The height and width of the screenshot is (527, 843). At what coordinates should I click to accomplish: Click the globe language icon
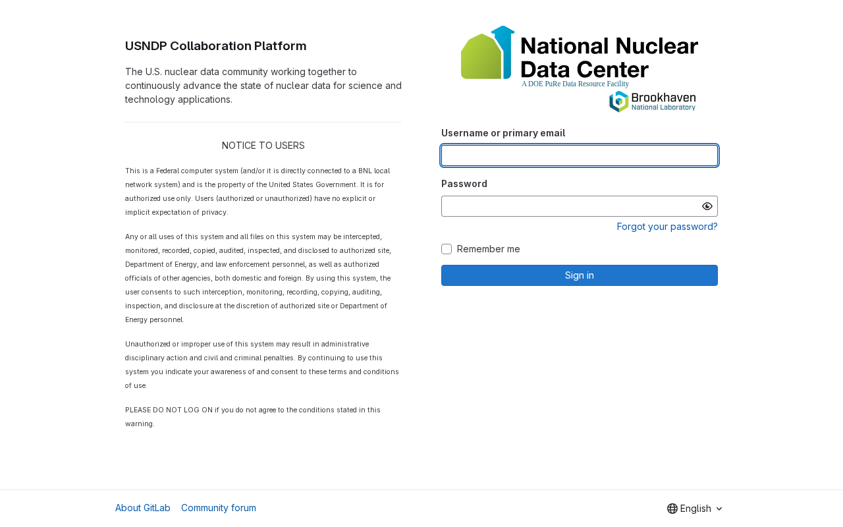(672, 509)
